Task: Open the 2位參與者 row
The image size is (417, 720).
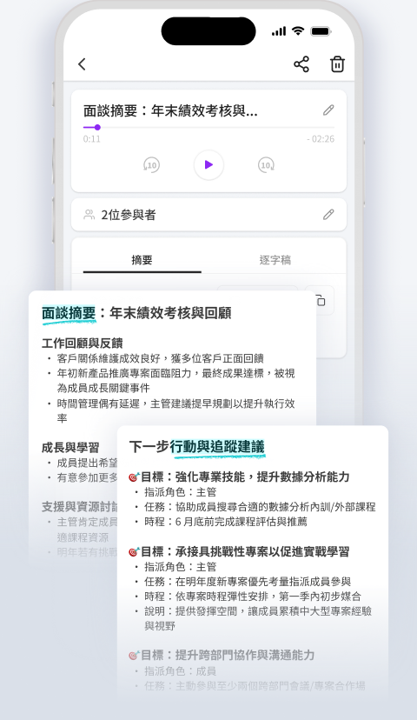Action: pyautogui.click(x=208, y=215)
